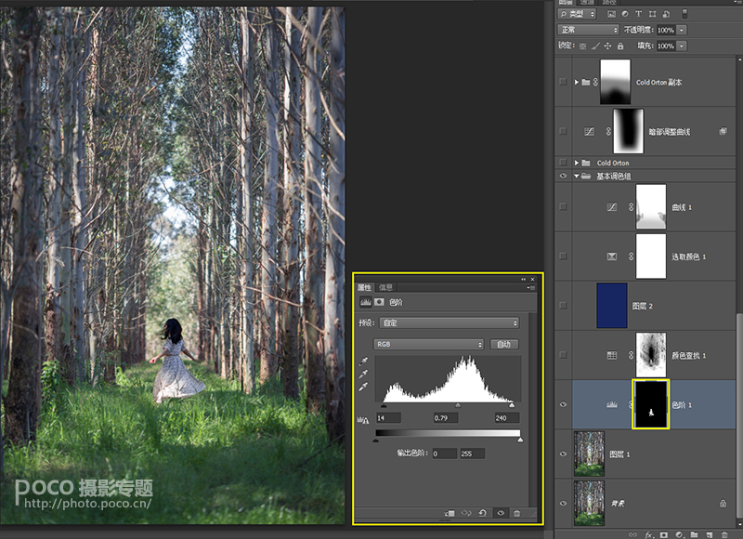743x539 pixels.
Task: Collapse the 基本调色组 group
Action: [576, 176]
